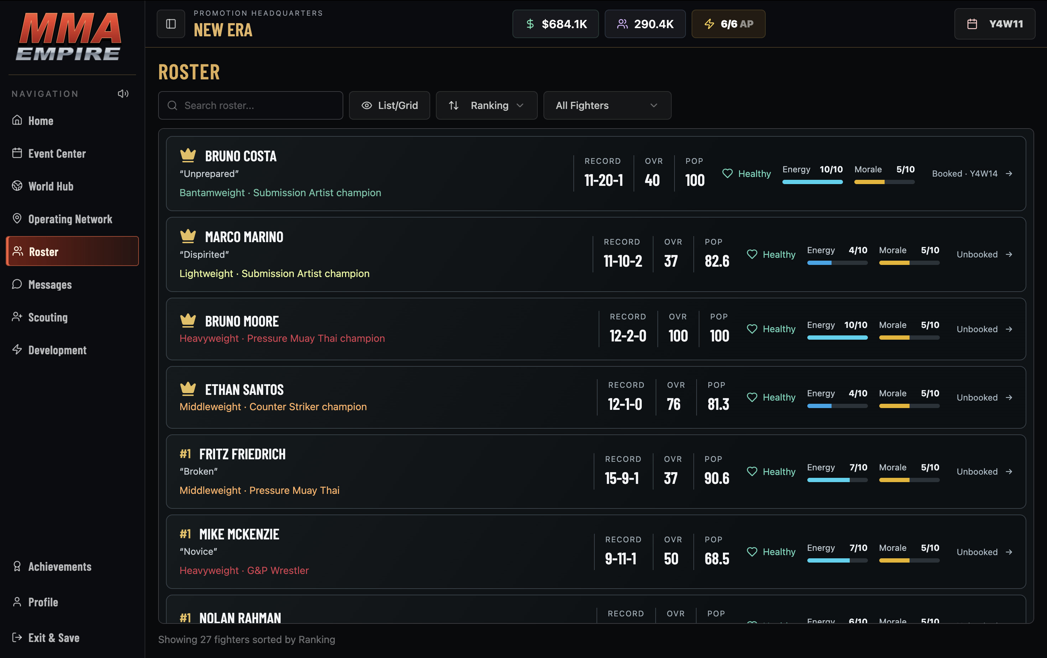
Task: Click Ethan Santos's crown icon
Action: [x=188, y=388]
